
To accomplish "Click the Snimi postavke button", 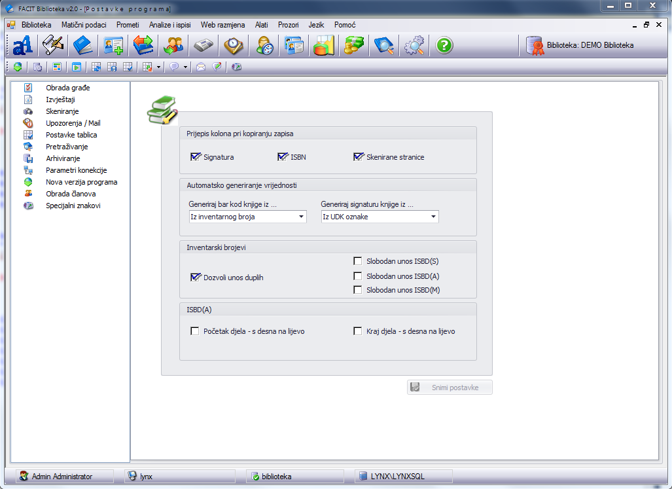I will point(450,388).
